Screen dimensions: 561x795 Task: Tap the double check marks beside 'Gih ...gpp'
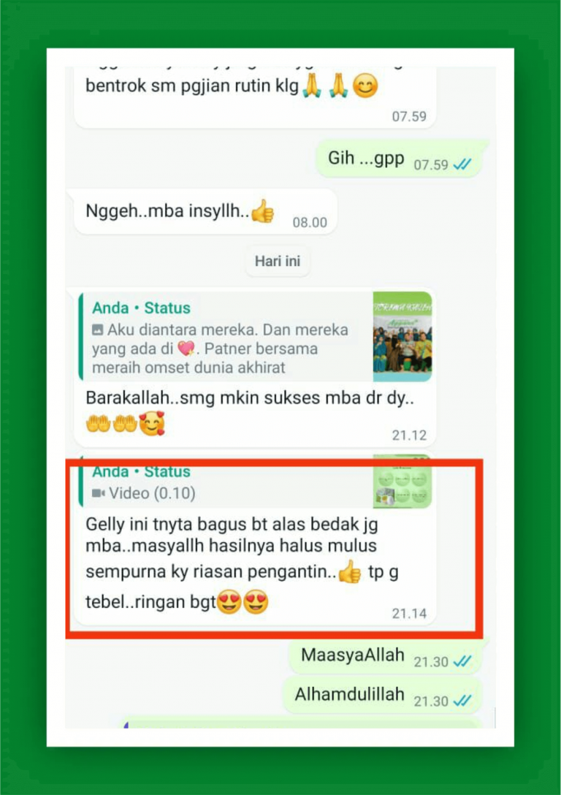(462, 164)
